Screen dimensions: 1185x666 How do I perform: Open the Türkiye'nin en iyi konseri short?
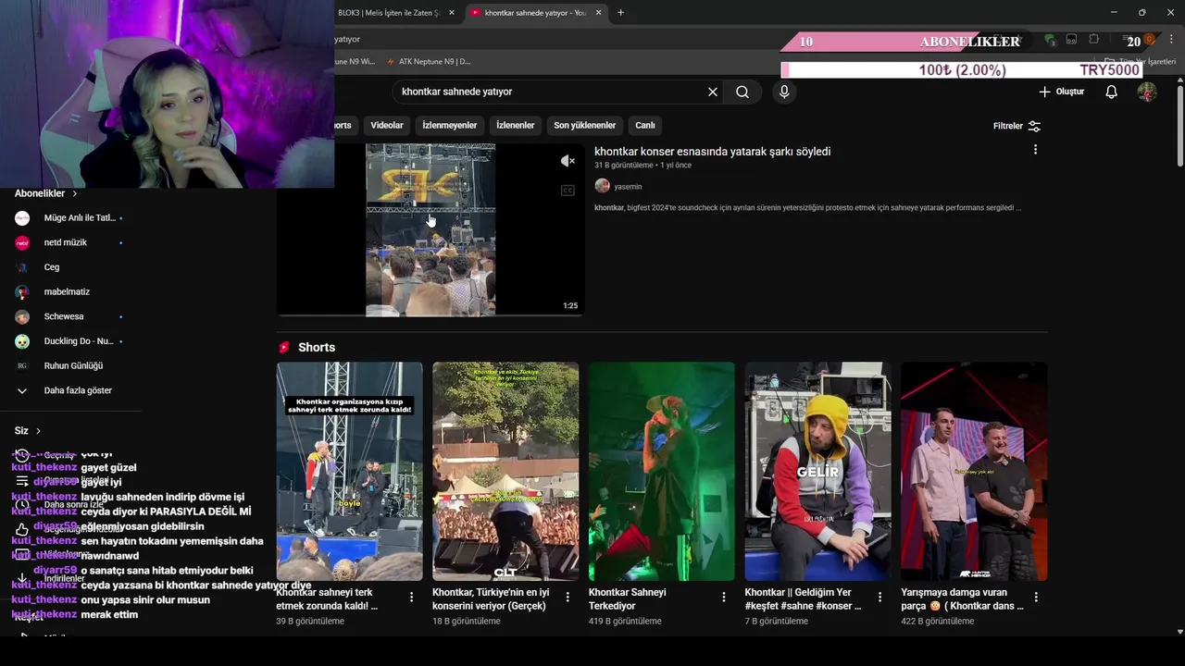(x=505, y=471)
